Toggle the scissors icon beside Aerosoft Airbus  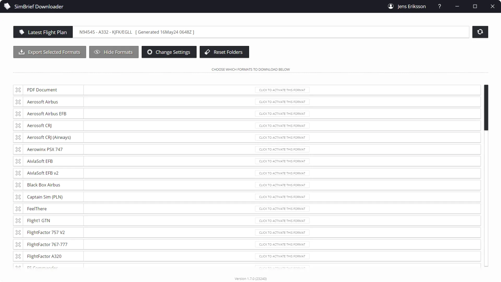(18, 102)
